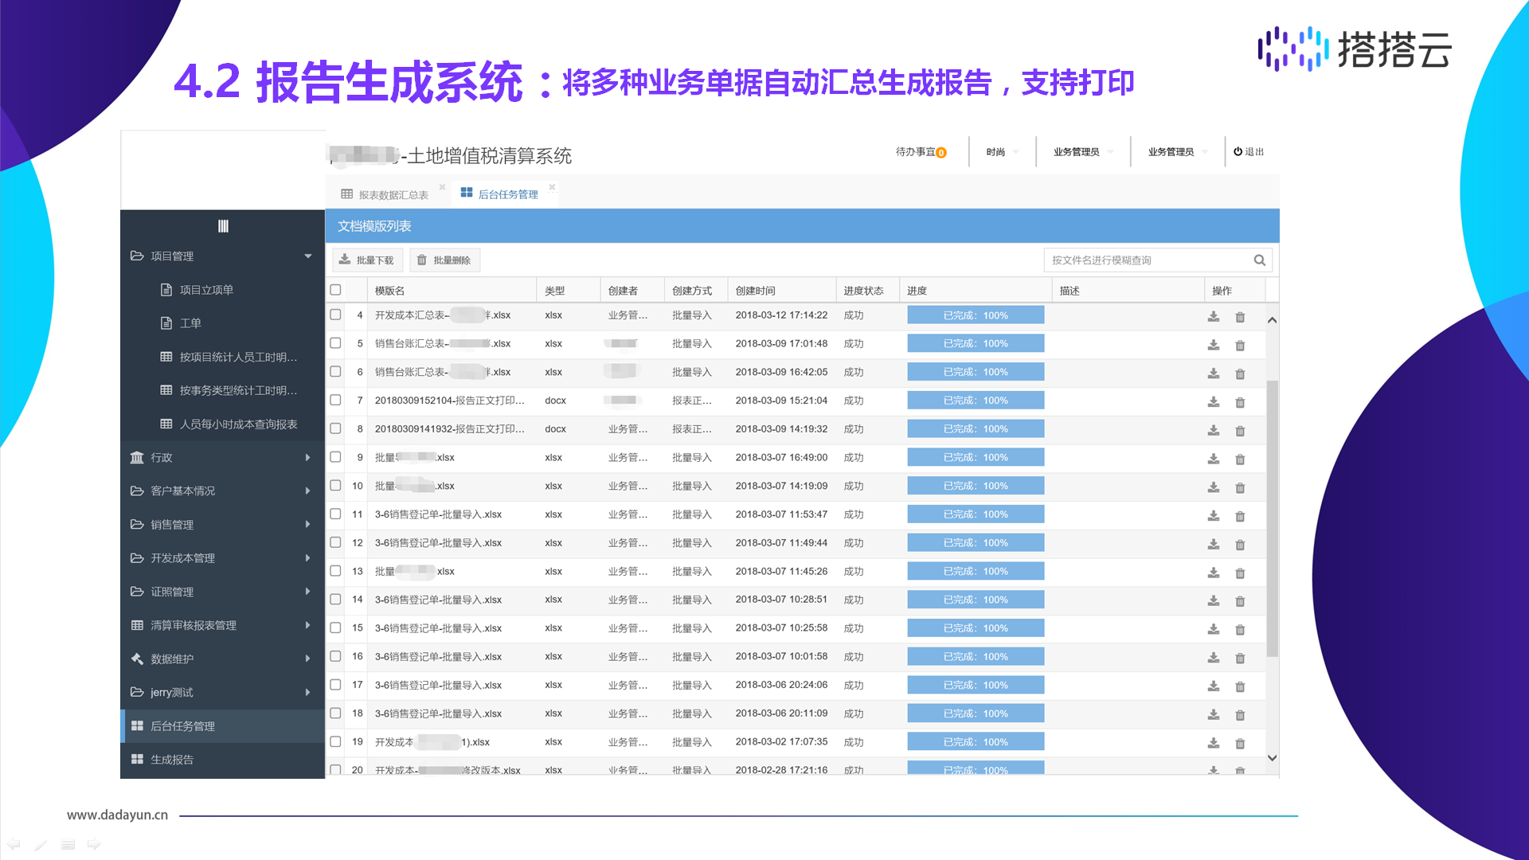Viewport: 1529px width, 860px height.
Task: Select checkbox of row 12
Action: click(336, 543)
